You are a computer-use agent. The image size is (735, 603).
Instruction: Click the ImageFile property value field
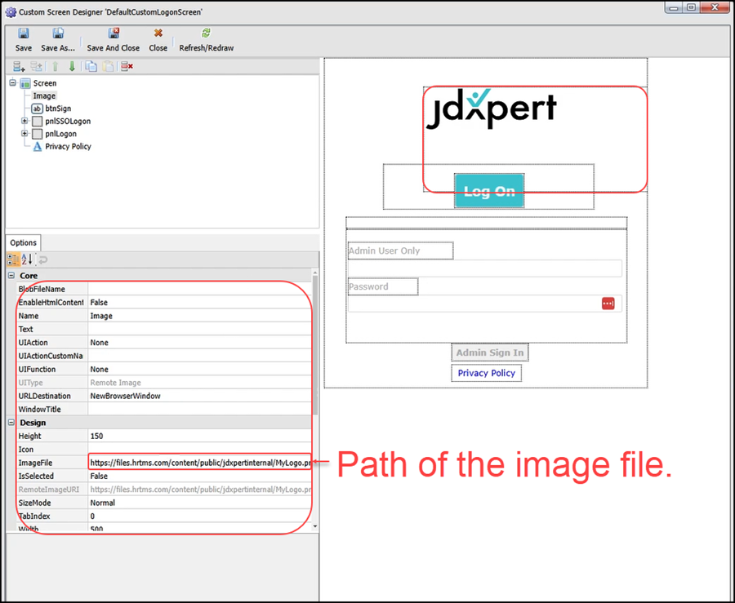[x=199, y=463]
